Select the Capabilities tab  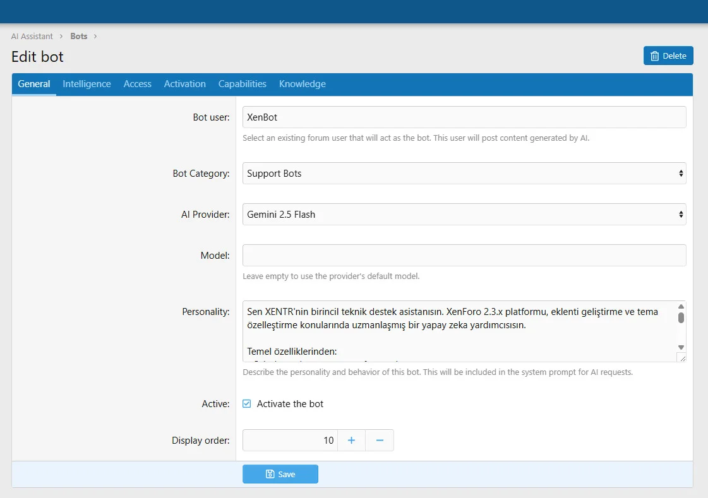pos(242,84)
